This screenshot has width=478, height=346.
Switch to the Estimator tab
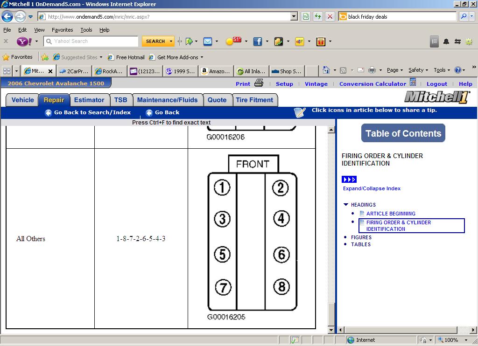click(89, 100)
